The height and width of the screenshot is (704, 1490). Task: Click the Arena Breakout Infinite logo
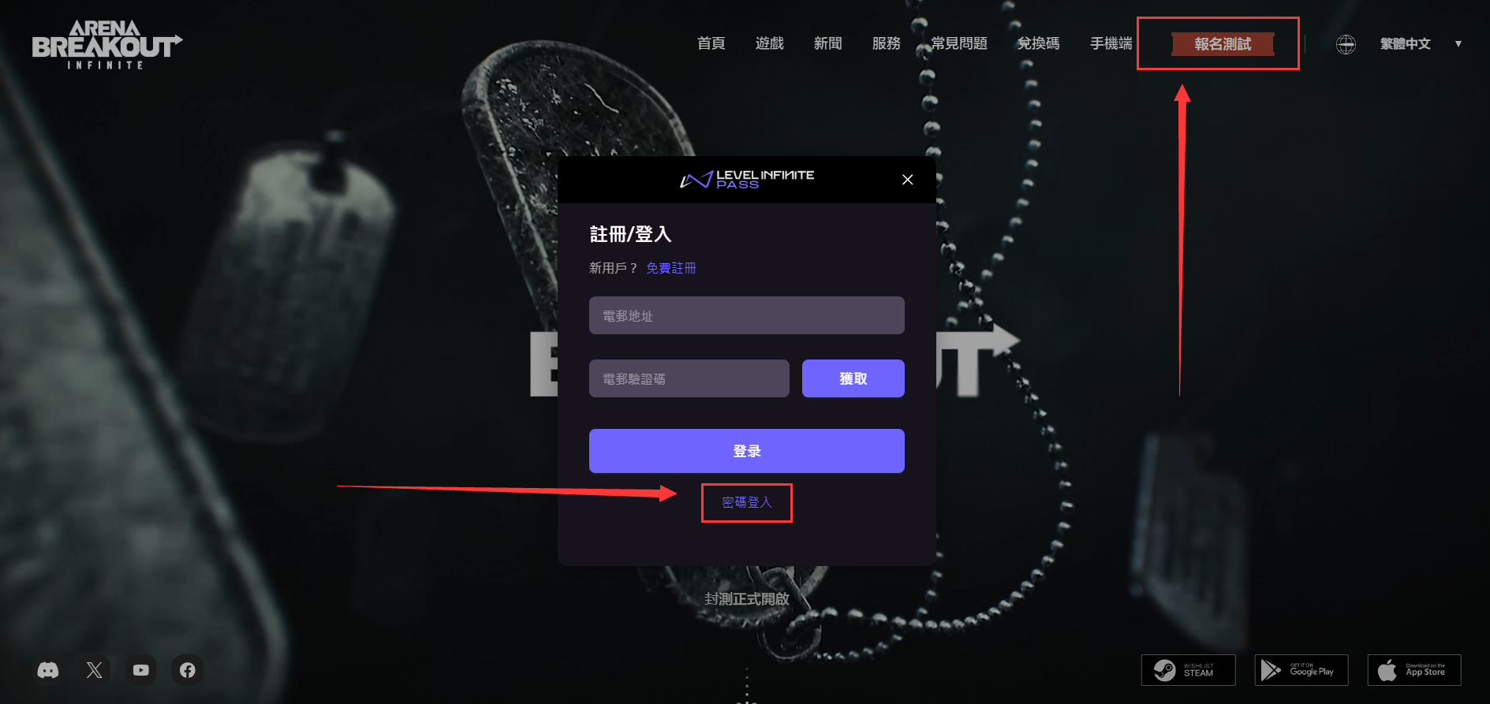pos(106,45)
